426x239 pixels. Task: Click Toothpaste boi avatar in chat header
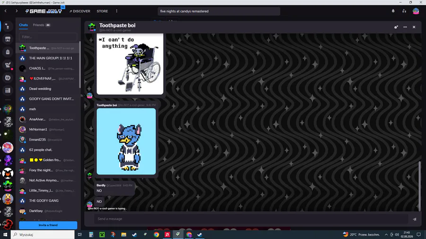[x=92, y=27]
